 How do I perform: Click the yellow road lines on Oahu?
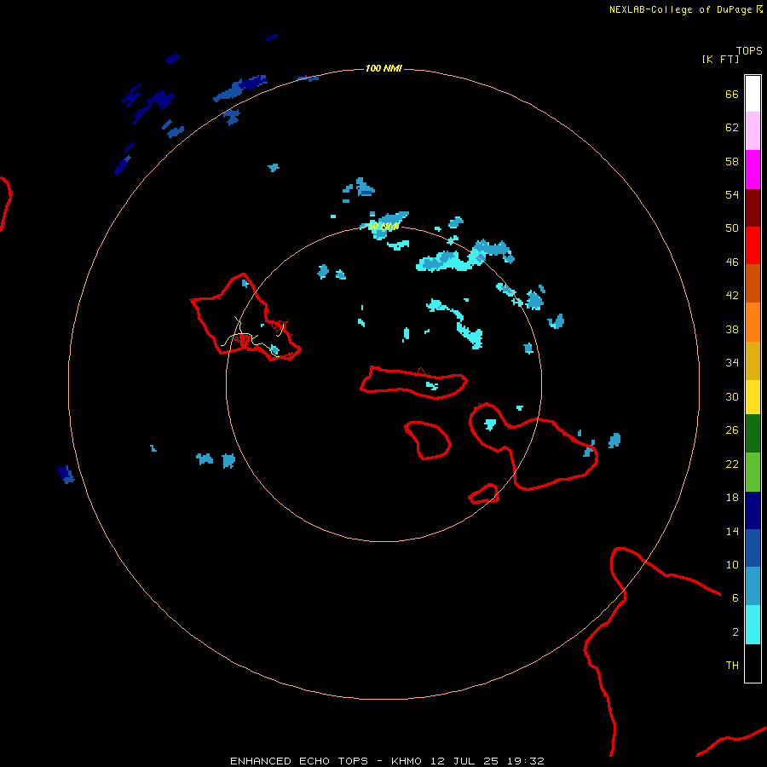click(x=251, y=337)
